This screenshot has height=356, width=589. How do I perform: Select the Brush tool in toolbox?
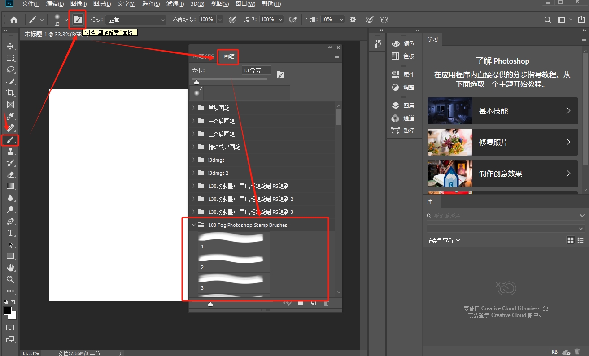coord(10,140)
